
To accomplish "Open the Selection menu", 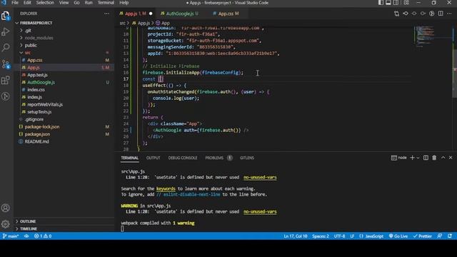I will click(x=45, y=3).
